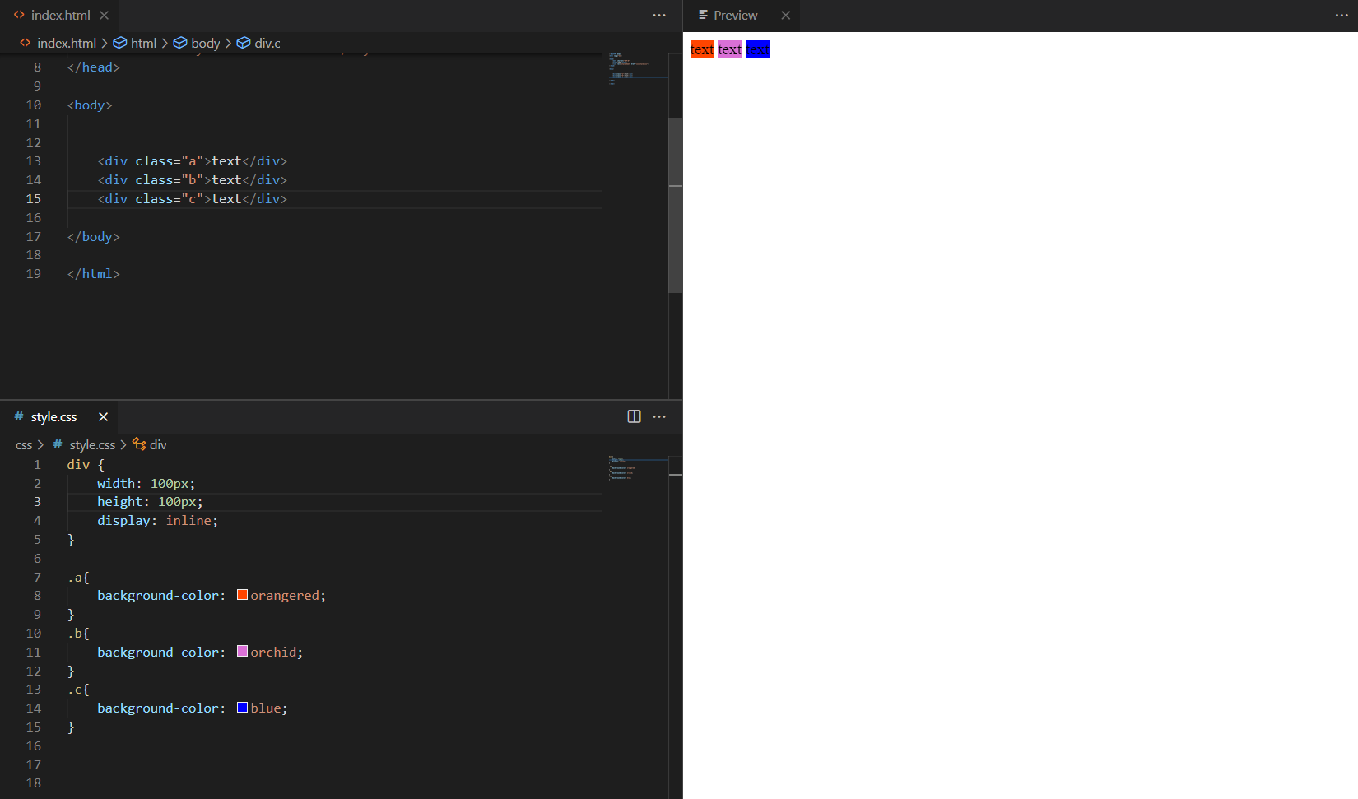Click the html cube icon in the breadcrumb
This screenshot has height=799, width=1358.
[x=121, y=43]
